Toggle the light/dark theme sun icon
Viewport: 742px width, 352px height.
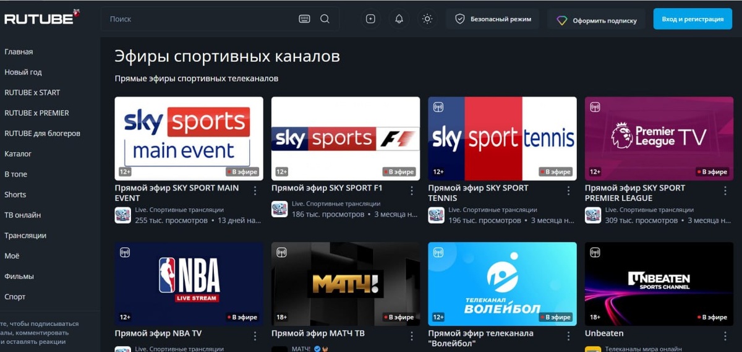(x=427, y=19)
